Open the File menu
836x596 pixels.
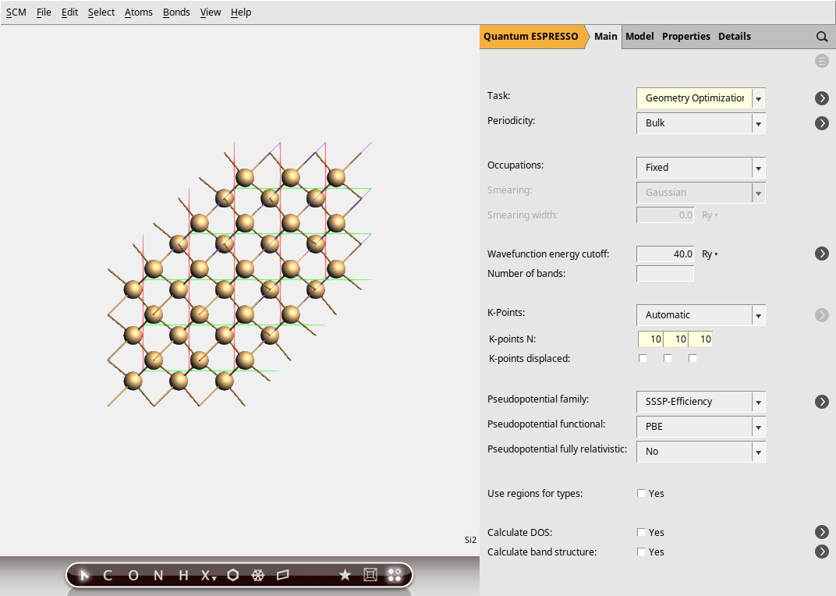pos(44,12)
